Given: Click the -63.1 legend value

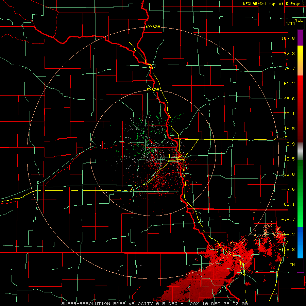Looking at the screenshot, I should pos(288,204).
